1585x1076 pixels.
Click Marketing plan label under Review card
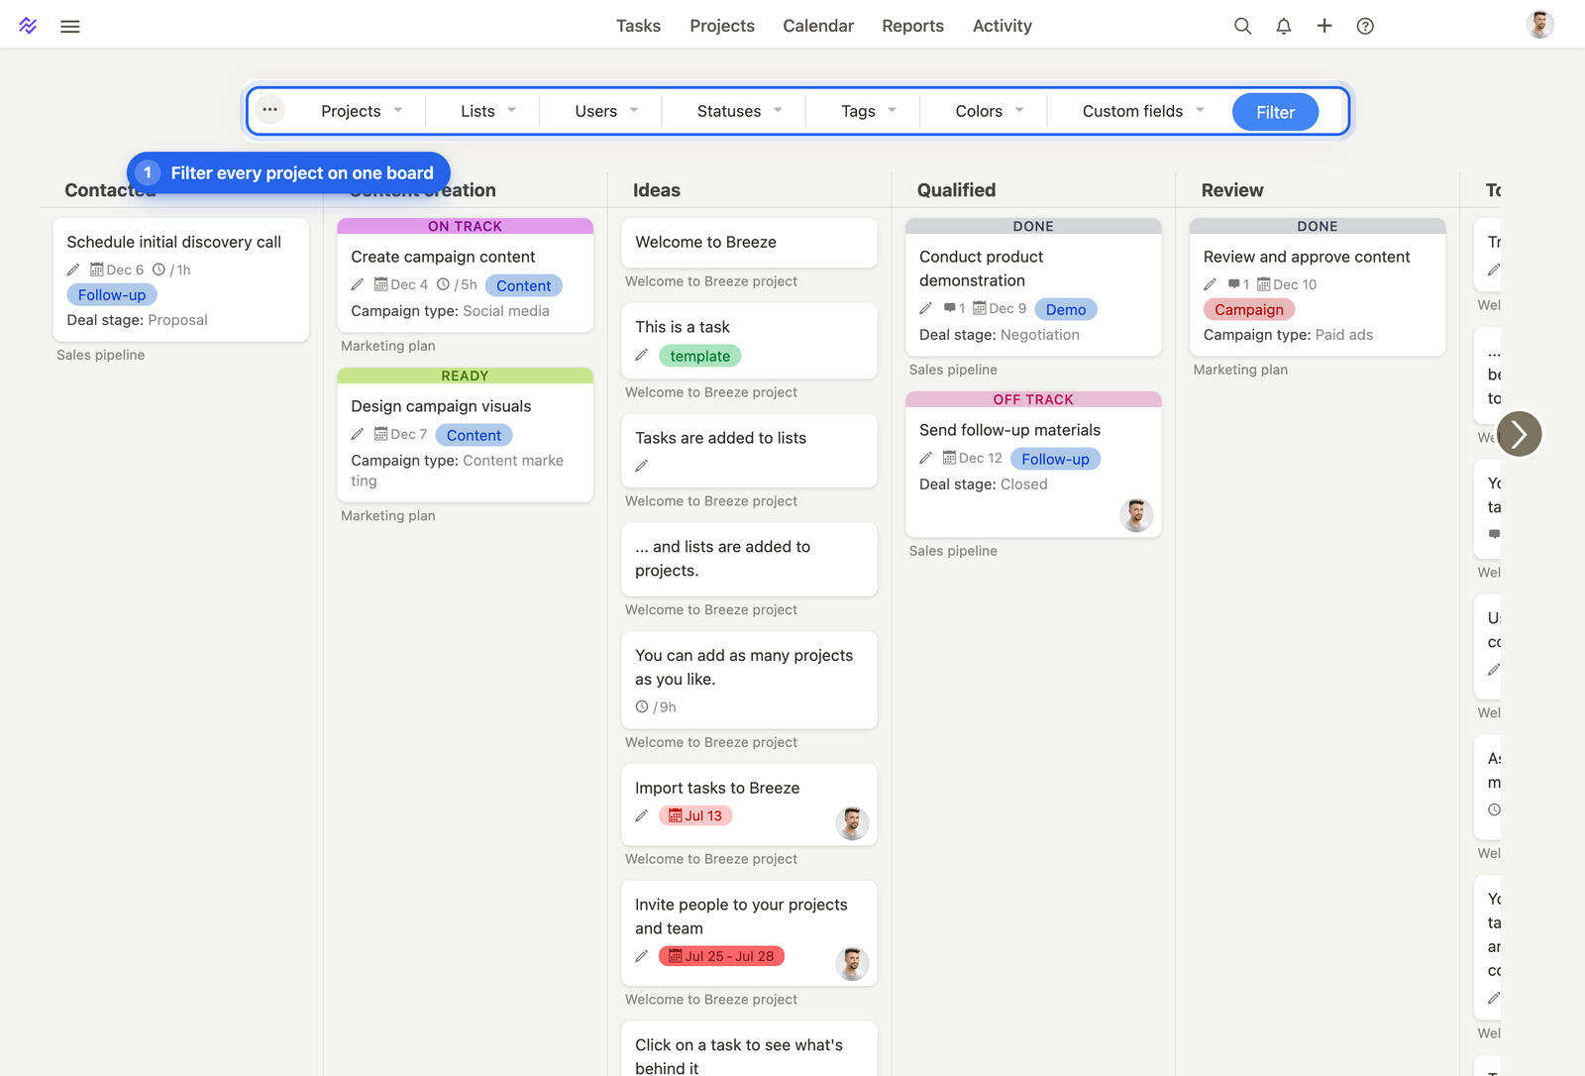1240,370
